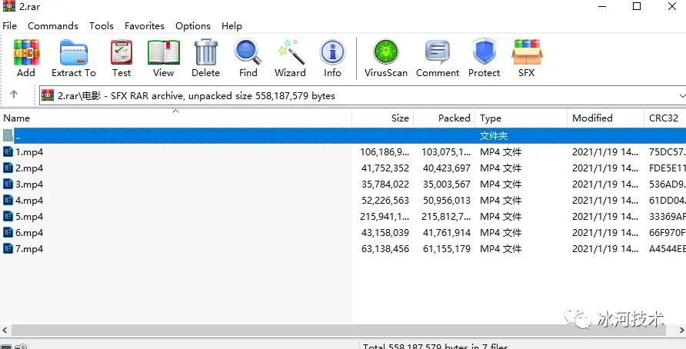Click the 6.mp4 file icon
The width and height of the screenshot is (686, 349).
point(8,233)
